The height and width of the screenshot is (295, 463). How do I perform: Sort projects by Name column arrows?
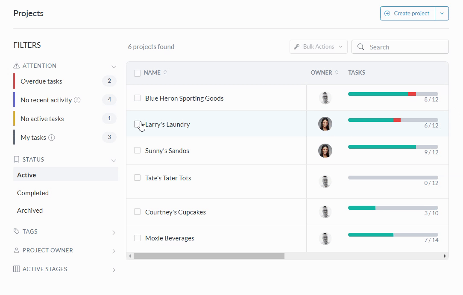click(165, 73)
